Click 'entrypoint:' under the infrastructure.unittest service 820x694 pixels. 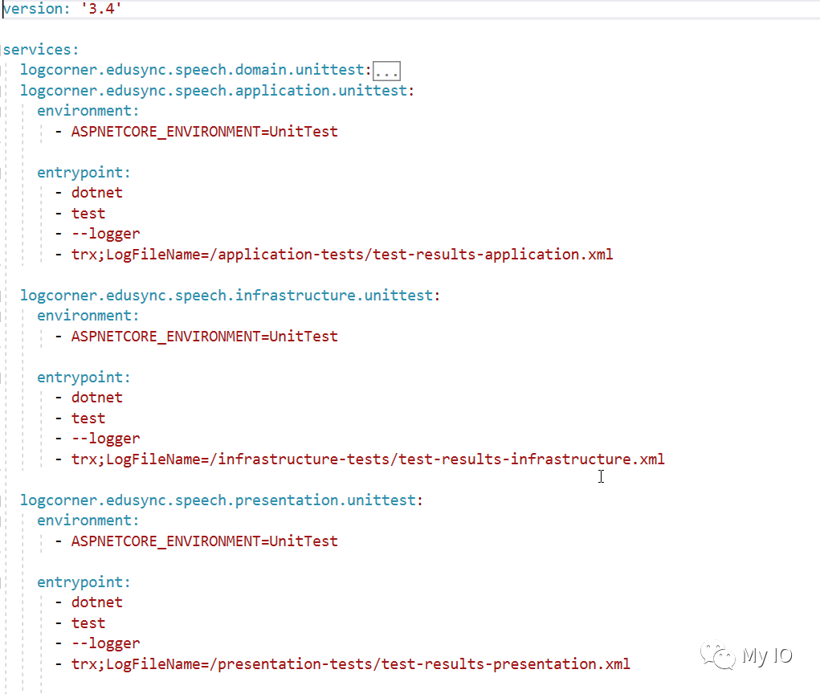[84, 378]
